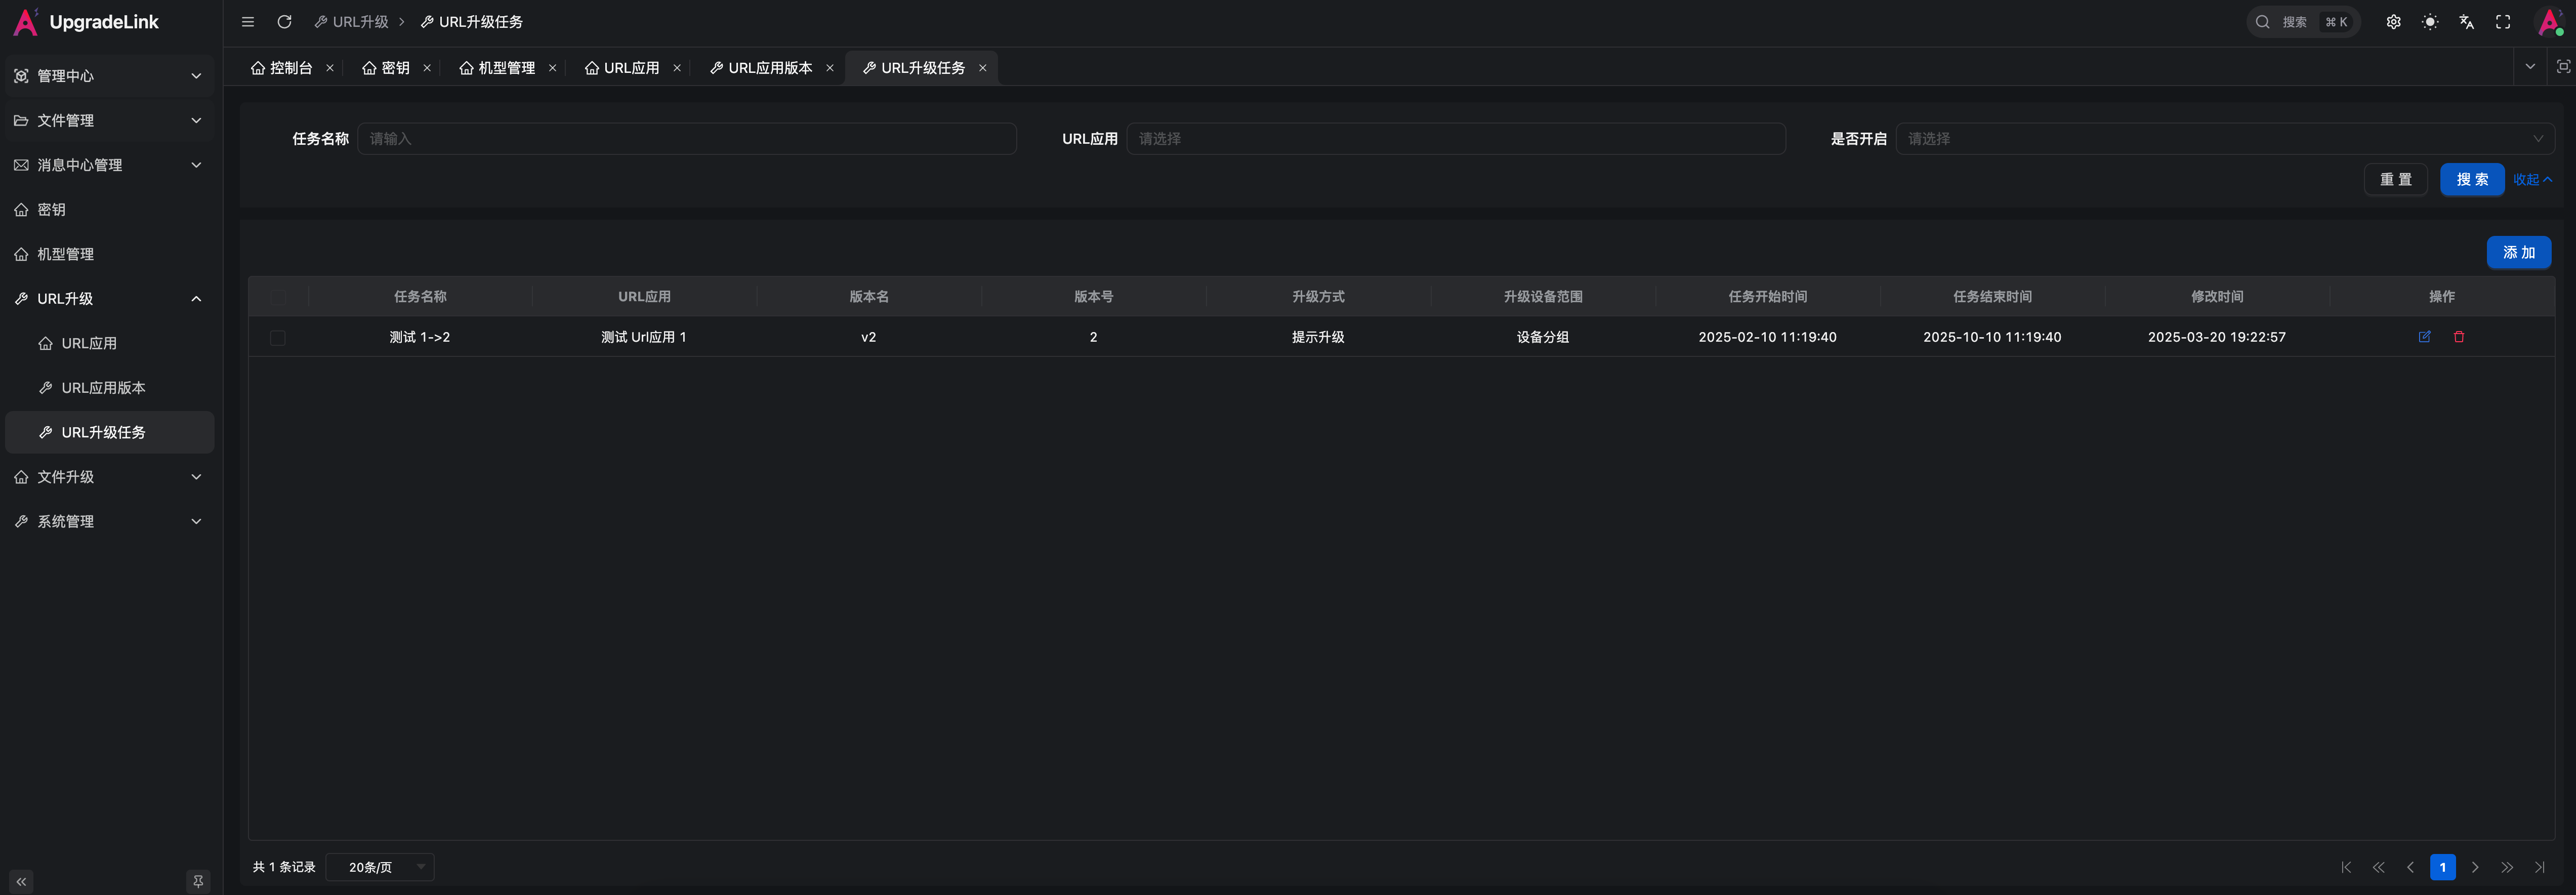Open settings gear icon in header
Screen dimensions: 2576x895
[x=2393, y=22]
